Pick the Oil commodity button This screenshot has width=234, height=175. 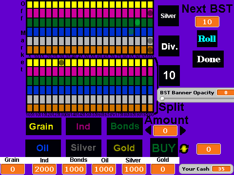click(43, 148)
